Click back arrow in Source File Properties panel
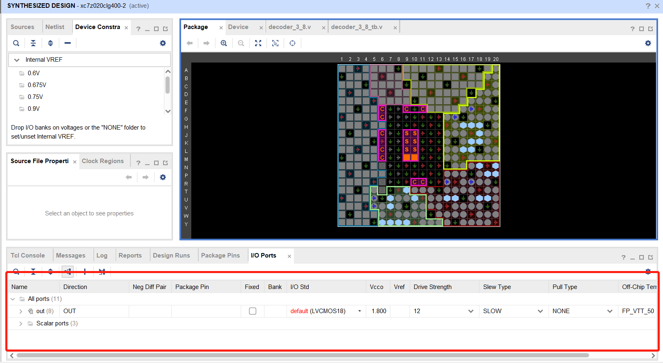Viewport: 663px width, 363px height. [x=129, y=177]
